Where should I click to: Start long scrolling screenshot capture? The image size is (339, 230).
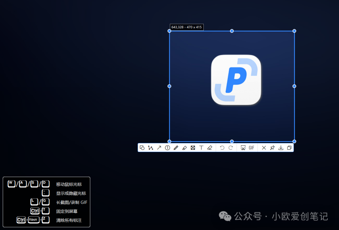point(243,148)
